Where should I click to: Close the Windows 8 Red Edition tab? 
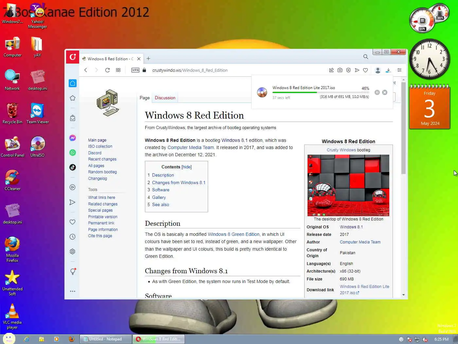(x=139, y=59)
